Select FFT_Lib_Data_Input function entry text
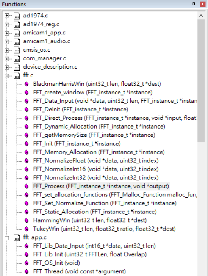This screenshot has width=208, height=276. (94, 246)
